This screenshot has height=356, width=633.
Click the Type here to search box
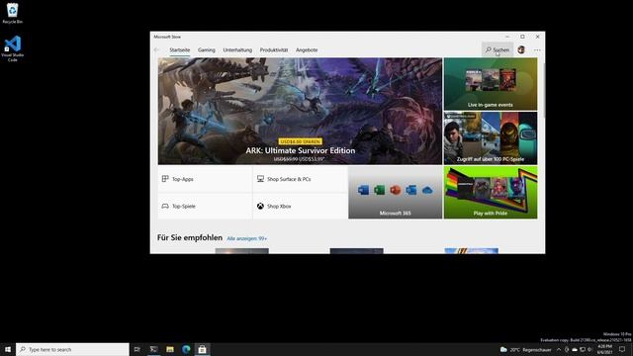72,349
